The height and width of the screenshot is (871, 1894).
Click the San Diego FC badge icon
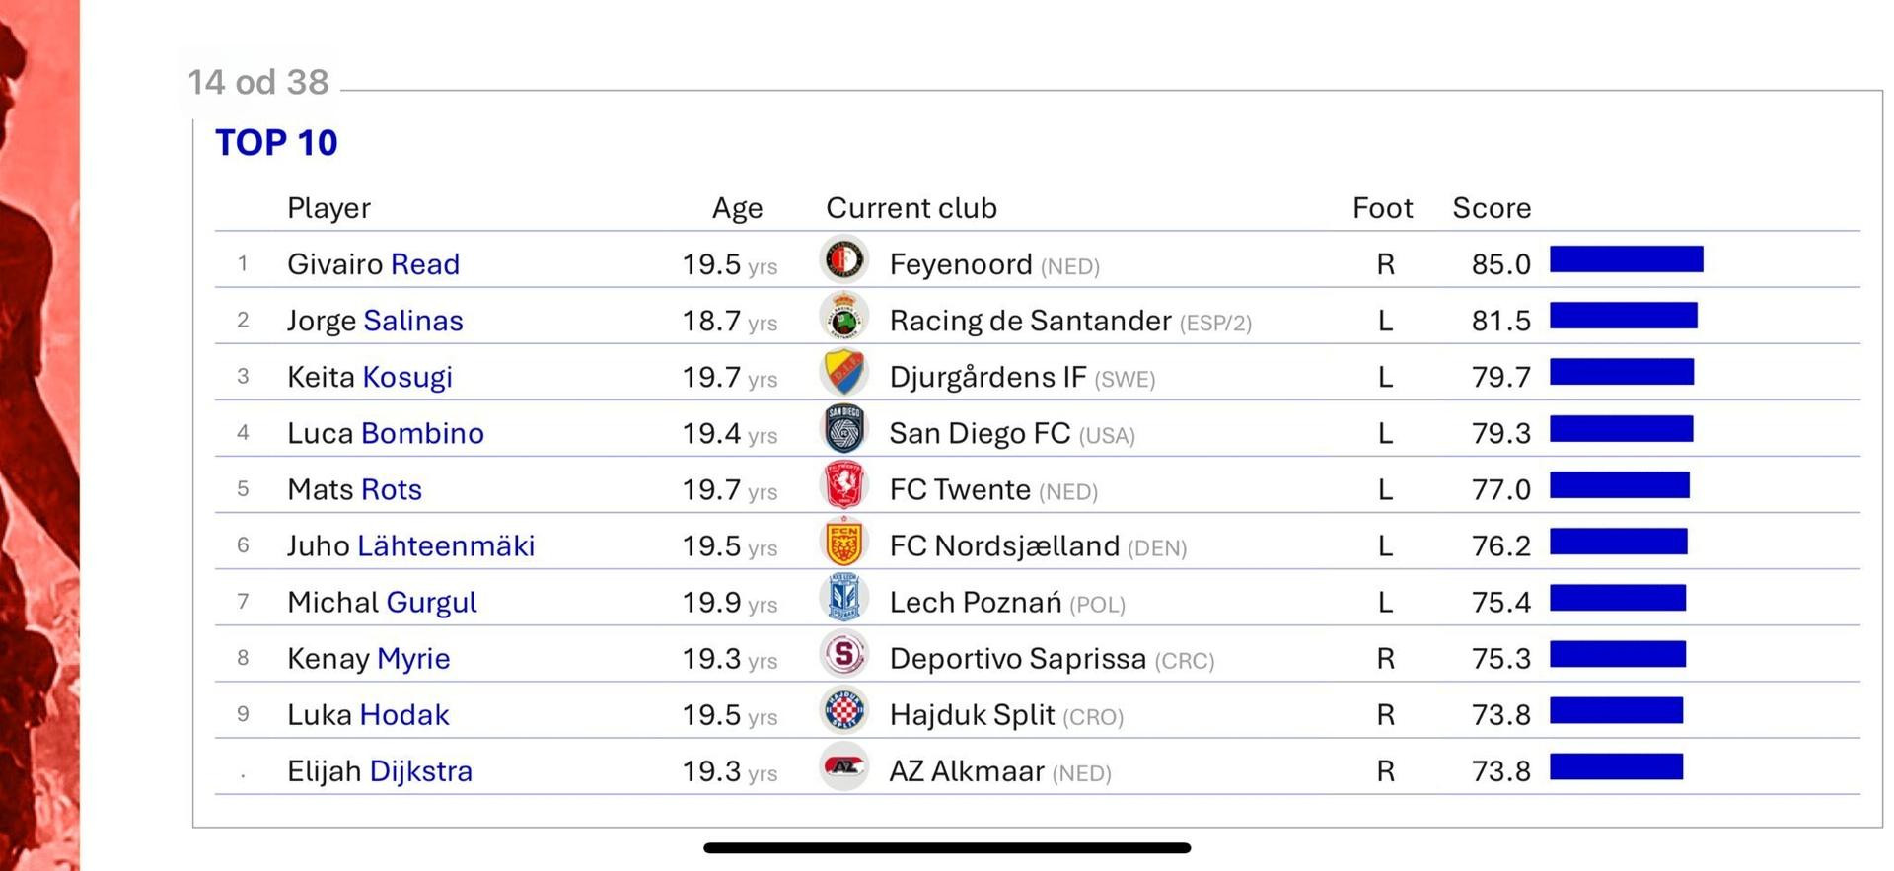pyautogui.click(x=843, y=430)
